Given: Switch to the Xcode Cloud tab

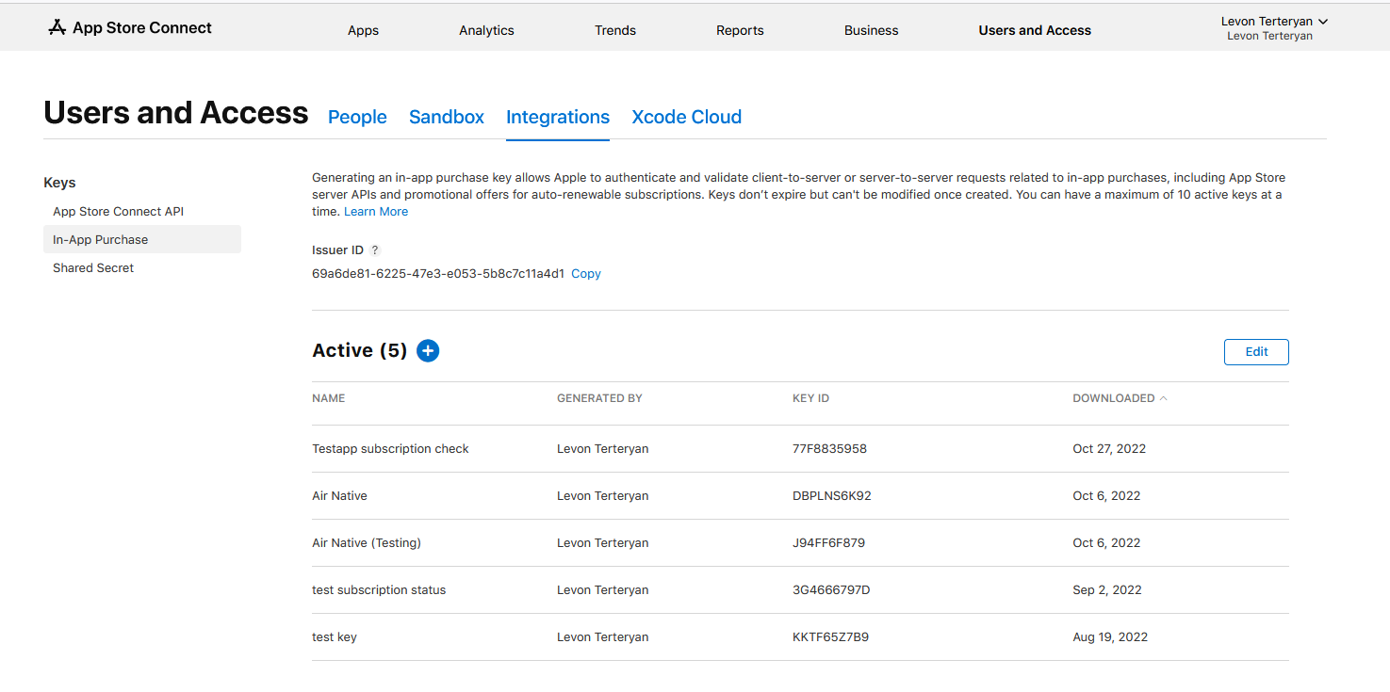Looking at the screenshot, I should click(x=686, y=117).
